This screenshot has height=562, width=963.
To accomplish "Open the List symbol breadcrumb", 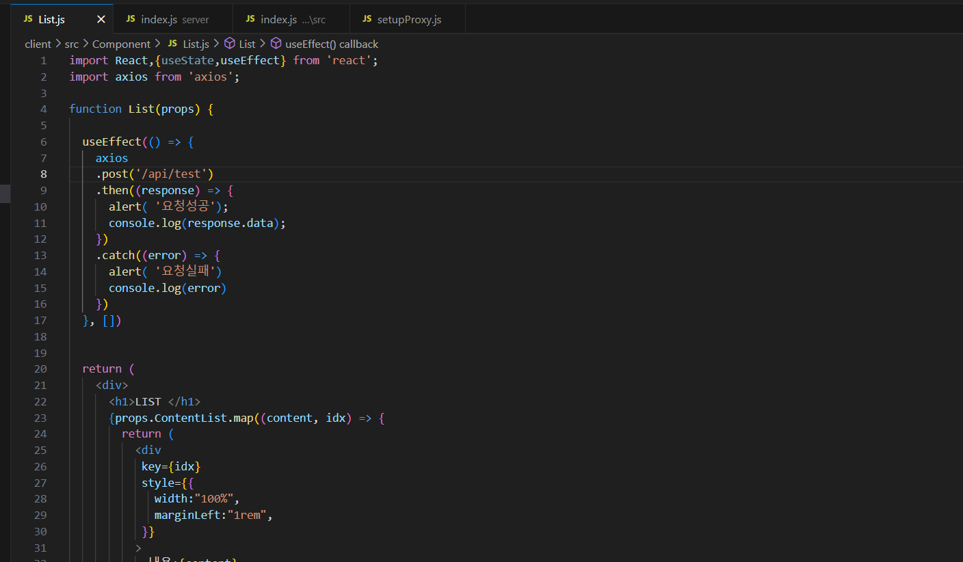I will [x=247, y=44].
